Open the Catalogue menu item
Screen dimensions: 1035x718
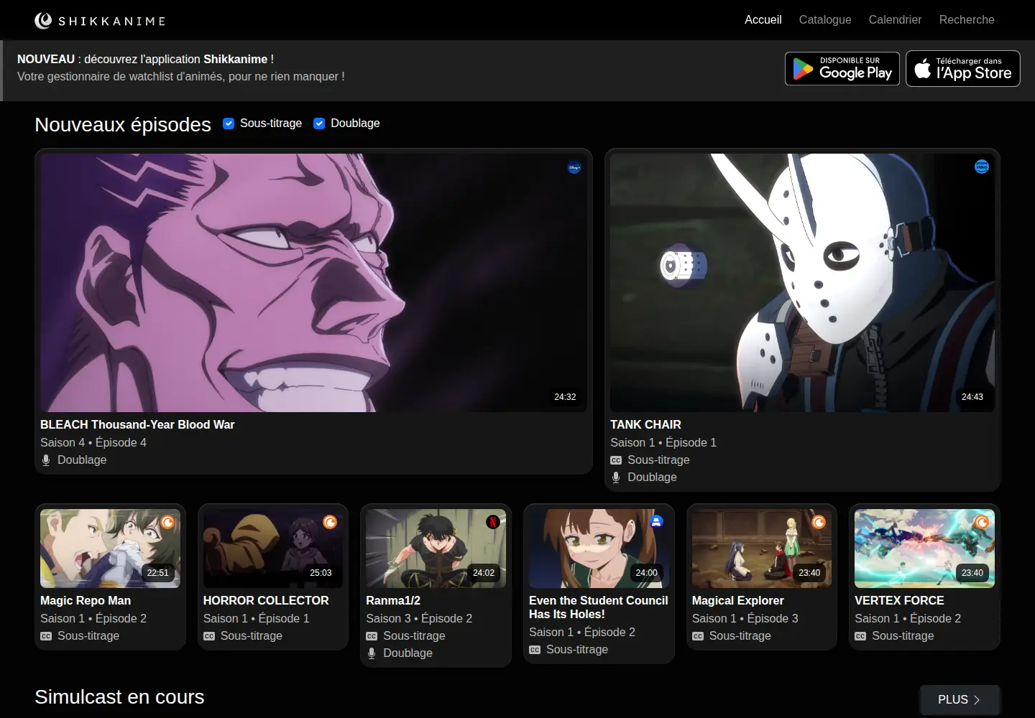[x=825, y=20]
